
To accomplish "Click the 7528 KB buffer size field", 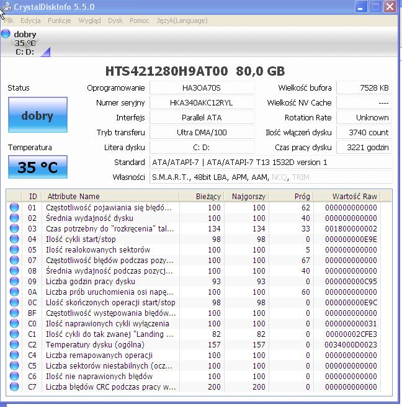I will tap(364, 87).
